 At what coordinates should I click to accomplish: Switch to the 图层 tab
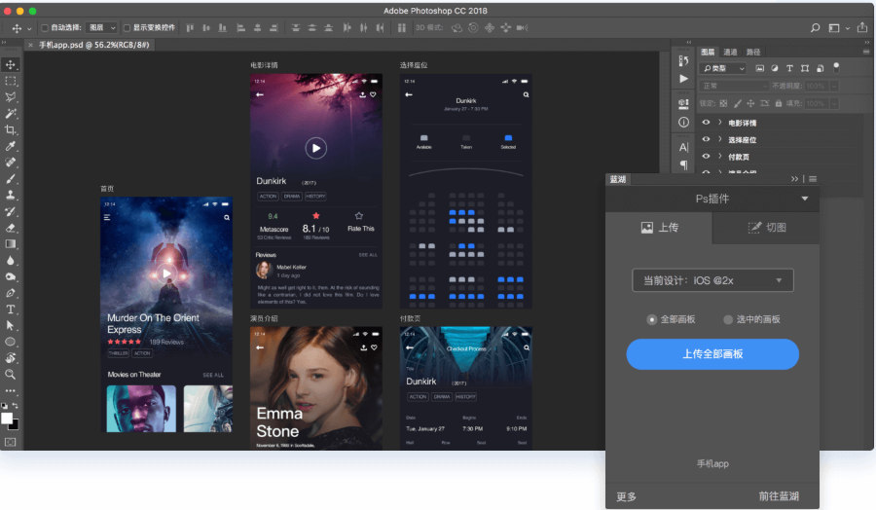click(708, 52)
